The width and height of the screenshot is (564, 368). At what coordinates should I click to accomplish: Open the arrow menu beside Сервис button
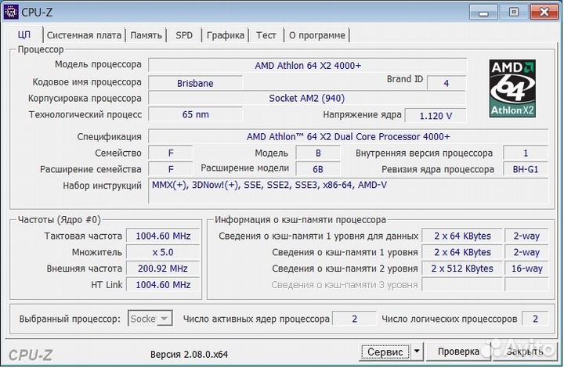[417, 351]
